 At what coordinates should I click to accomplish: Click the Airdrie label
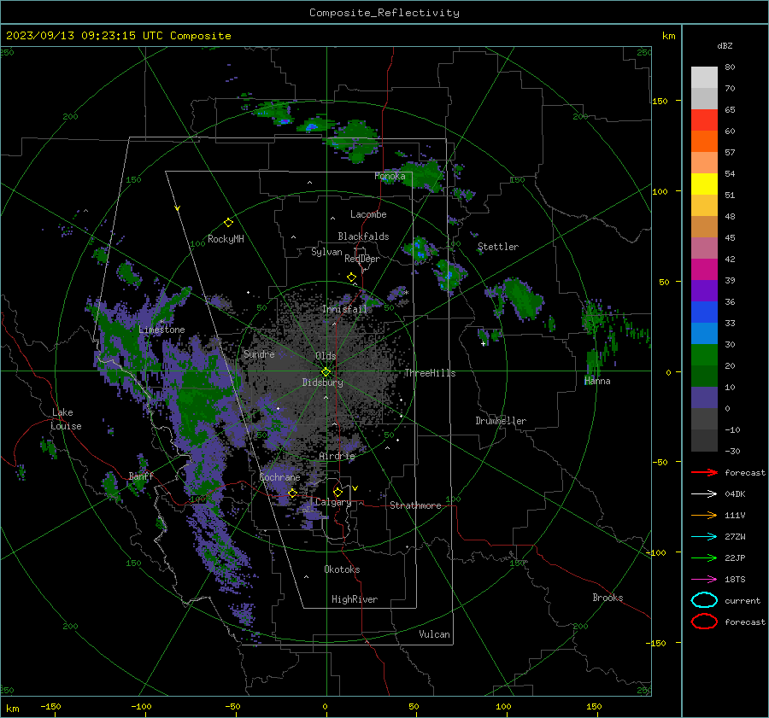pyautogui.click(x=337, y=456)
